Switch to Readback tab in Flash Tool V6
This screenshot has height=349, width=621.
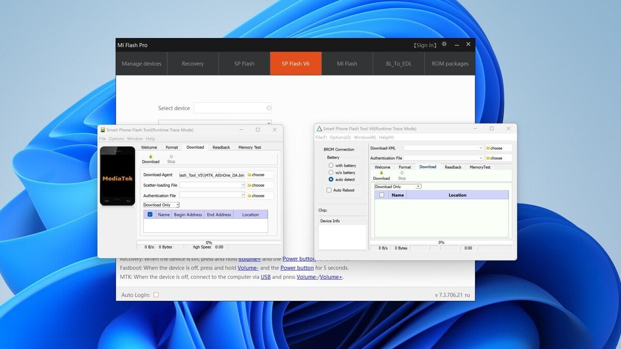[453, 167]
